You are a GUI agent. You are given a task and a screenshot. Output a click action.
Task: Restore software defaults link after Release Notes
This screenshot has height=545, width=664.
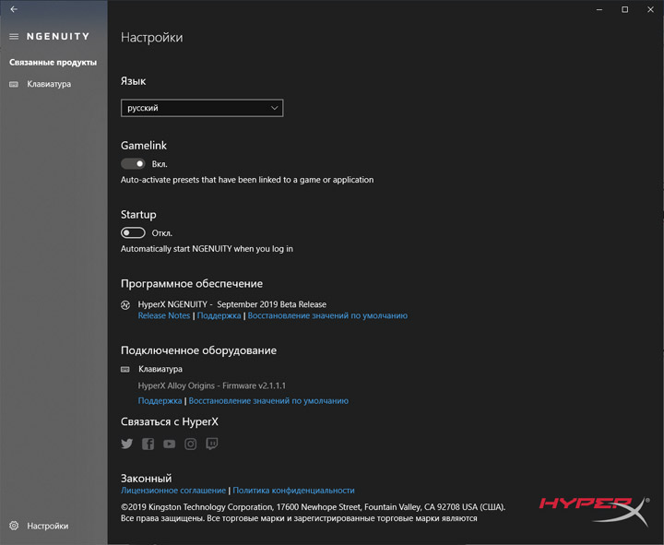click(327, 315)
